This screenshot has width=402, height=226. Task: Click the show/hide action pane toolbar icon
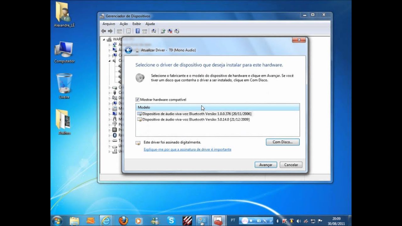144,31
